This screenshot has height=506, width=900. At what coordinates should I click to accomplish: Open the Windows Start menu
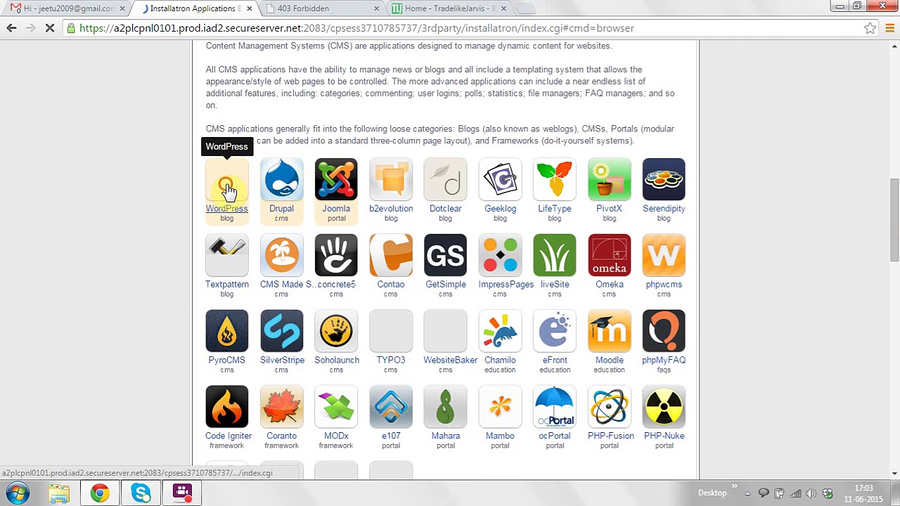click(x=17, y=493)
